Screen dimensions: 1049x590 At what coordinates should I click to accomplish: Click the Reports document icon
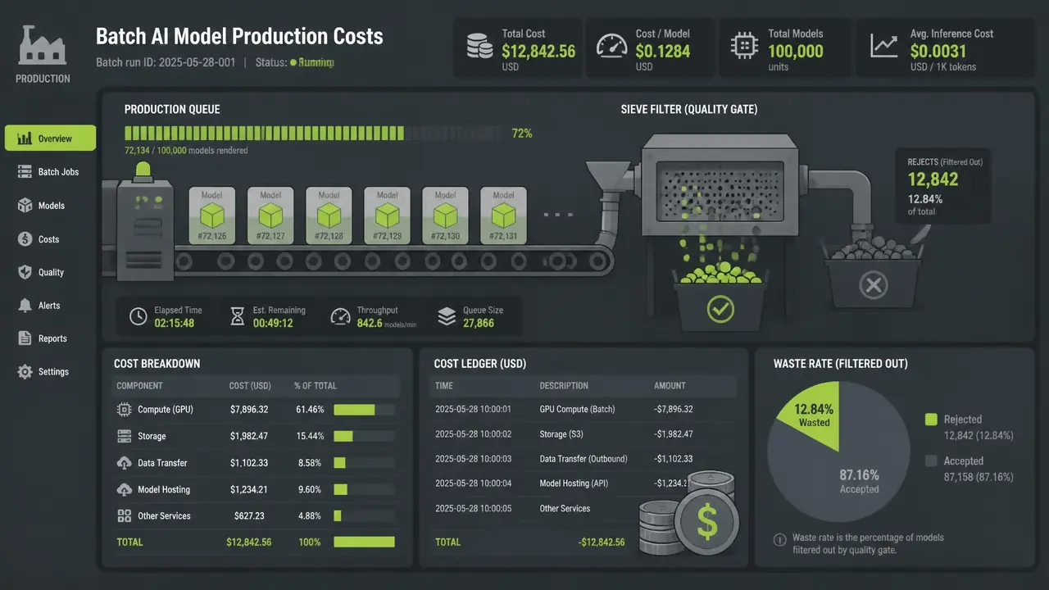(25, 338)
